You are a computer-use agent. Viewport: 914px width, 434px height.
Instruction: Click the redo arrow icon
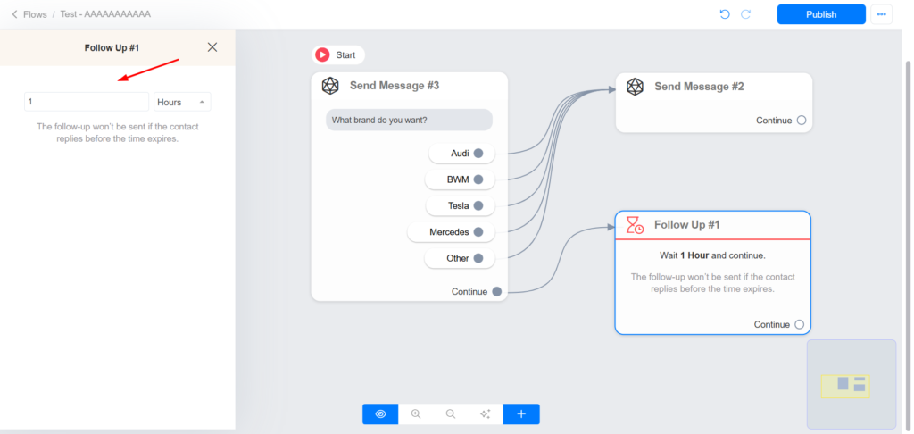(745, 14)
